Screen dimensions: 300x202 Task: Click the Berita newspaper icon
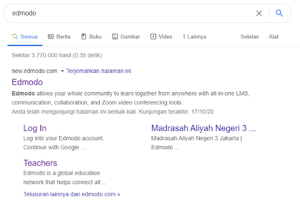(51, 36)
